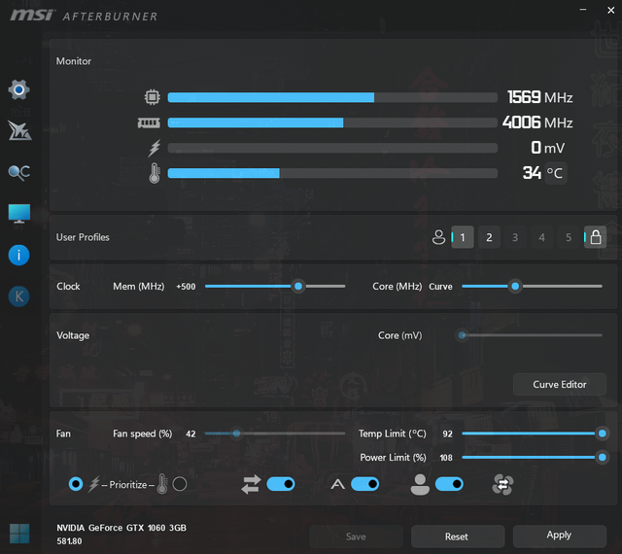Click the Fan speed slider handle
622x554 pixels.
[236, 433]
